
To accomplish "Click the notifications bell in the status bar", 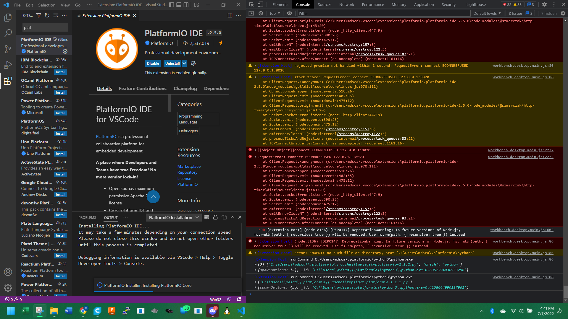I will tap(239, 299).
